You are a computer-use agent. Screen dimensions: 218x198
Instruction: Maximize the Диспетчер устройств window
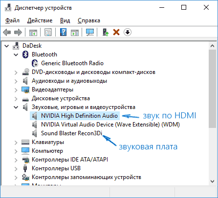point(184,7)
